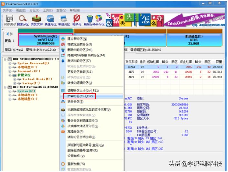Select the exFAT partition table row
This screenshot has height=172, width=228.
[174, 67]
